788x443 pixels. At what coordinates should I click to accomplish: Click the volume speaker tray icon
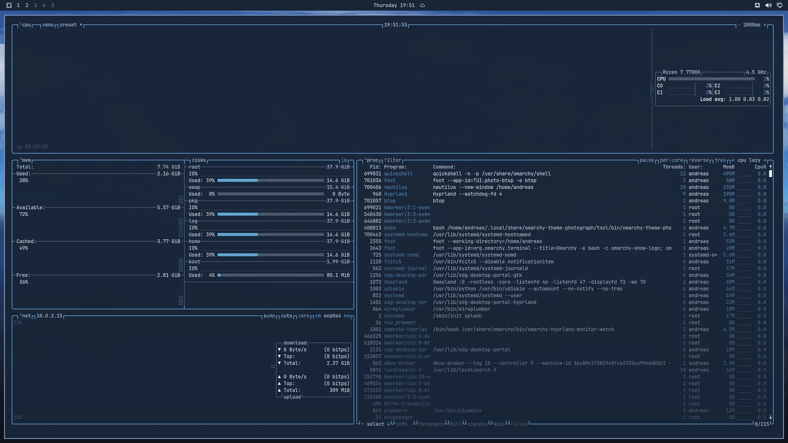pos(768,5)
